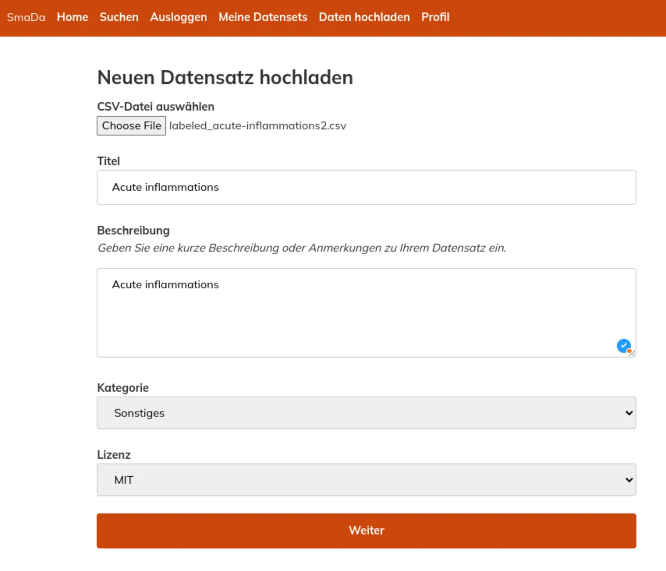Click the CSV-Datei auswählen label
Viewport: 666px width, 571px height.
[155, 106]
